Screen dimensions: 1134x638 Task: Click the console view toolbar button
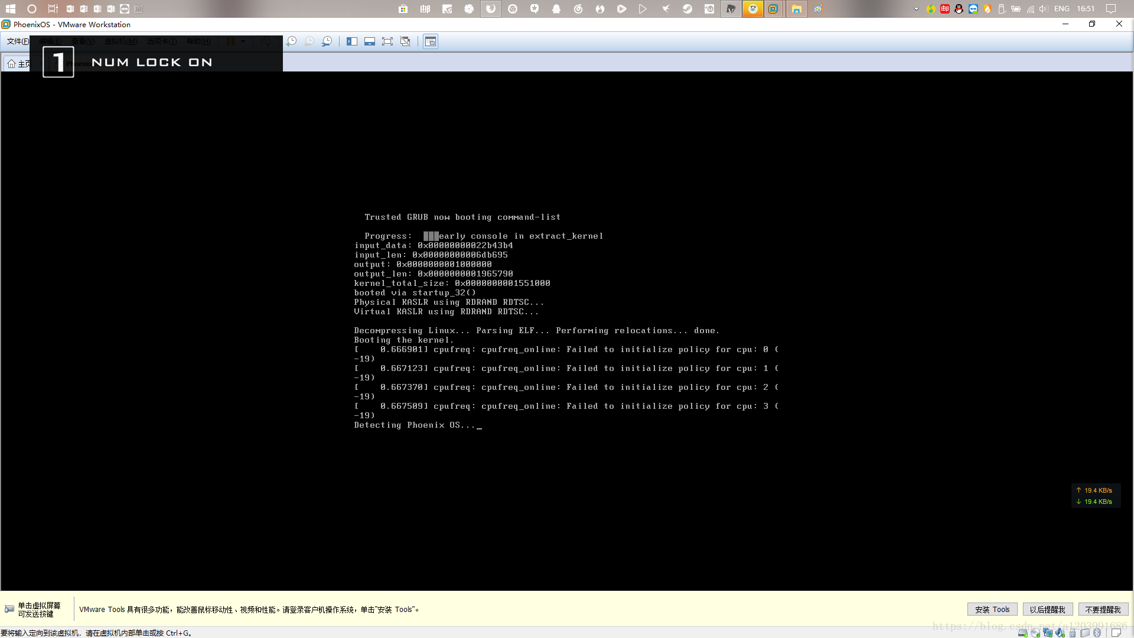tap(431, 41)
